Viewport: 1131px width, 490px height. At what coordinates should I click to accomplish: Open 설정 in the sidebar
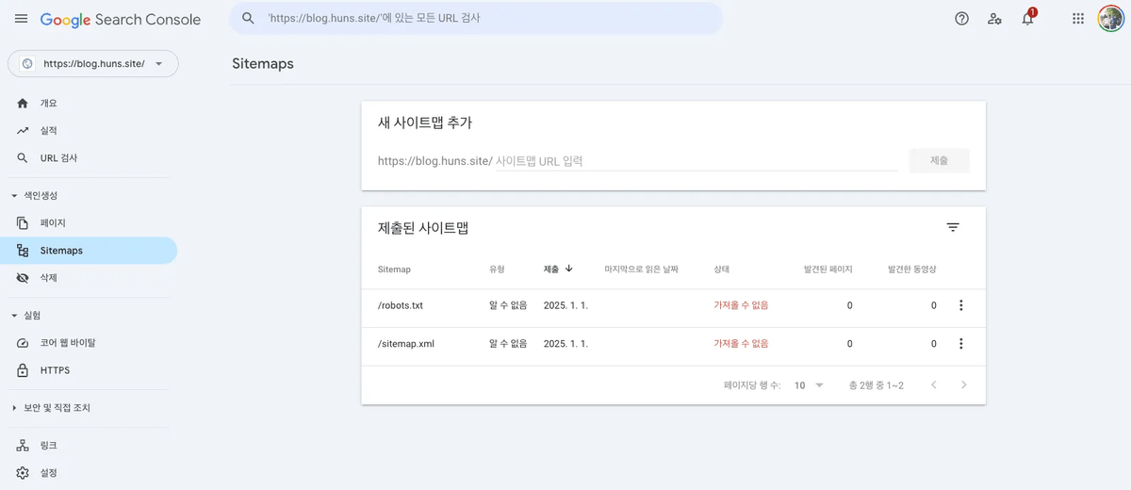tap(89, 472)
